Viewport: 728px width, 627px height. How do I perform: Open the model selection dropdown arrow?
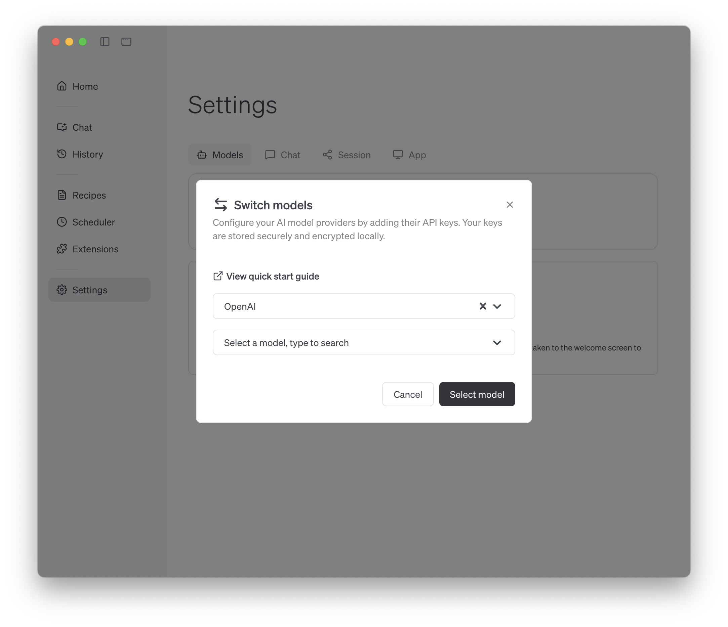click(x=497, y=342)
